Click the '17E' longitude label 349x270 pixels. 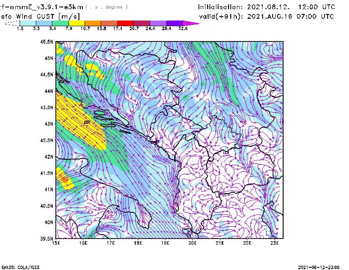click(x=111, y=243)
